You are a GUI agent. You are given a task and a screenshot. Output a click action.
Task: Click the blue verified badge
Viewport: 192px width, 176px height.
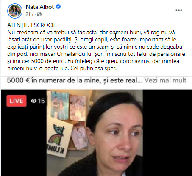coord(58,7)
